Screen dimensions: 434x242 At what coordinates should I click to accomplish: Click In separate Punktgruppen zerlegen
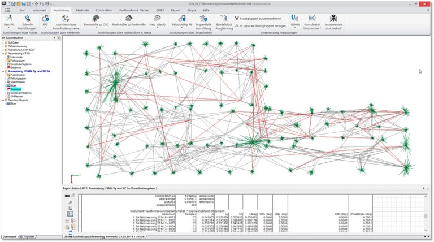tap(261, 26)
